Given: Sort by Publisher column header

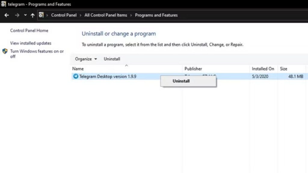Looking at the screenshot, I should point(193,69).
